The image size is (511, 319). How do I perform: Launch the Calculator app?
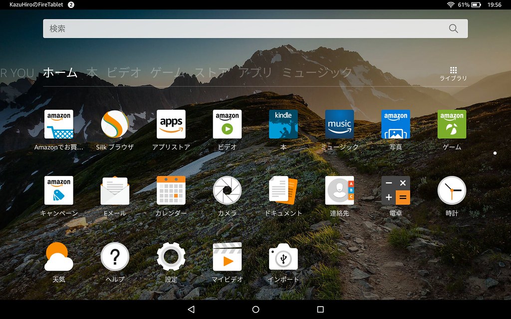tap(396, 190)
